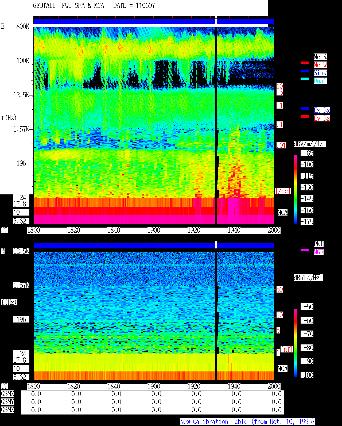Click the 800K frequency label on E axis
The image size is (342, 426).
pyautogui.click(x=23, y=26)
